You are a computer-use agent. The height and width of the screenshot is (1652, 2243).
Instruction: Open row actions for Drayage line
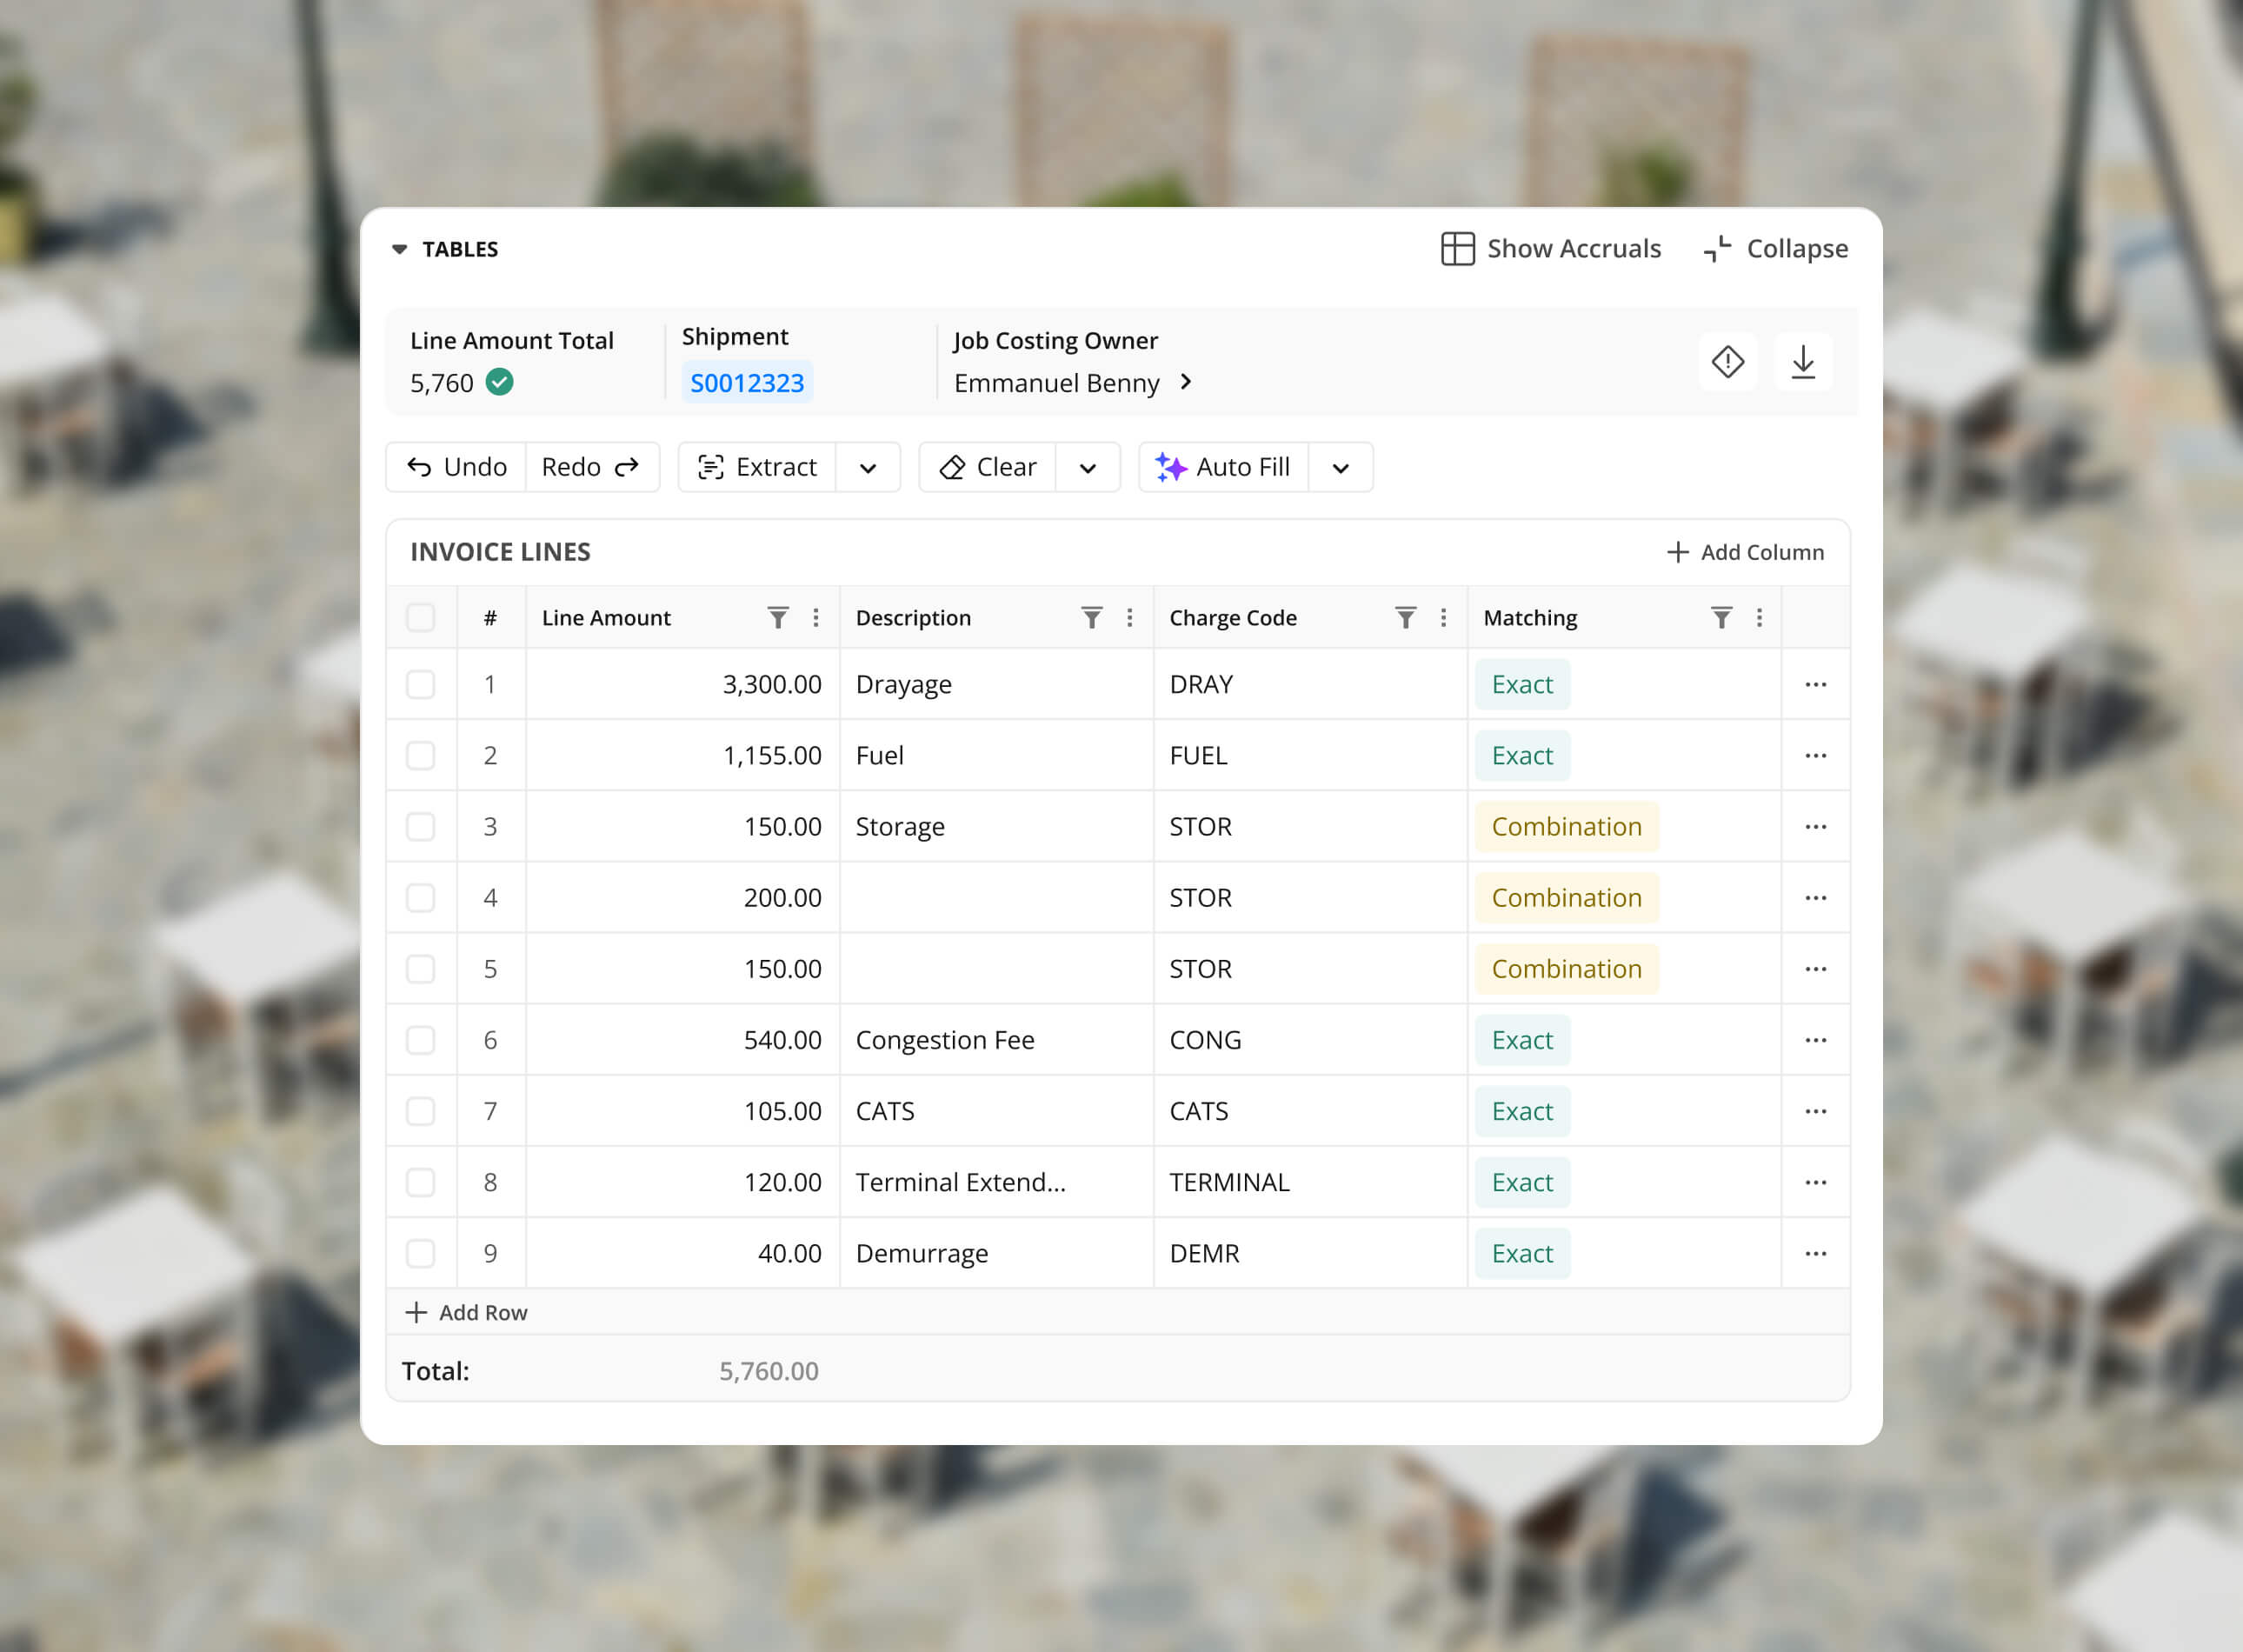click(x=1815, y=685)
